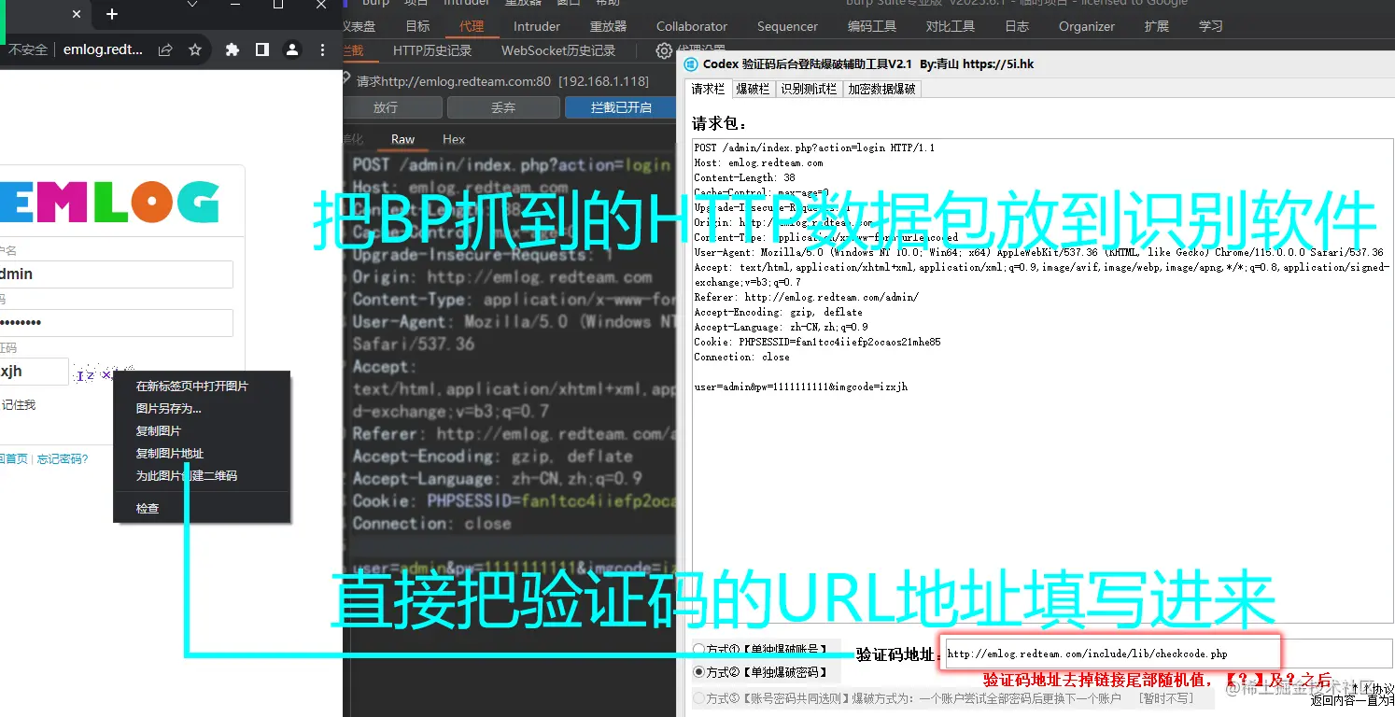Click the user=admin&pw line in the Codex request

click(800, 387)
